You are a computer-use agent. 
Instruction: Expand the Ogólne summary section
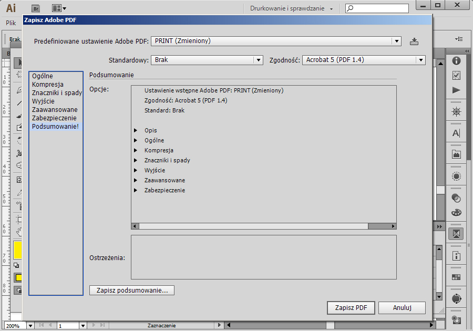pyautogui.click(x=136, y=140)
